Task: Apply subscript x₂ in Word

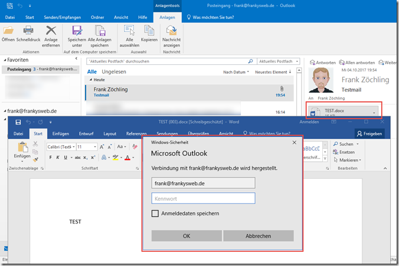Action: click(x=86, y=157)
